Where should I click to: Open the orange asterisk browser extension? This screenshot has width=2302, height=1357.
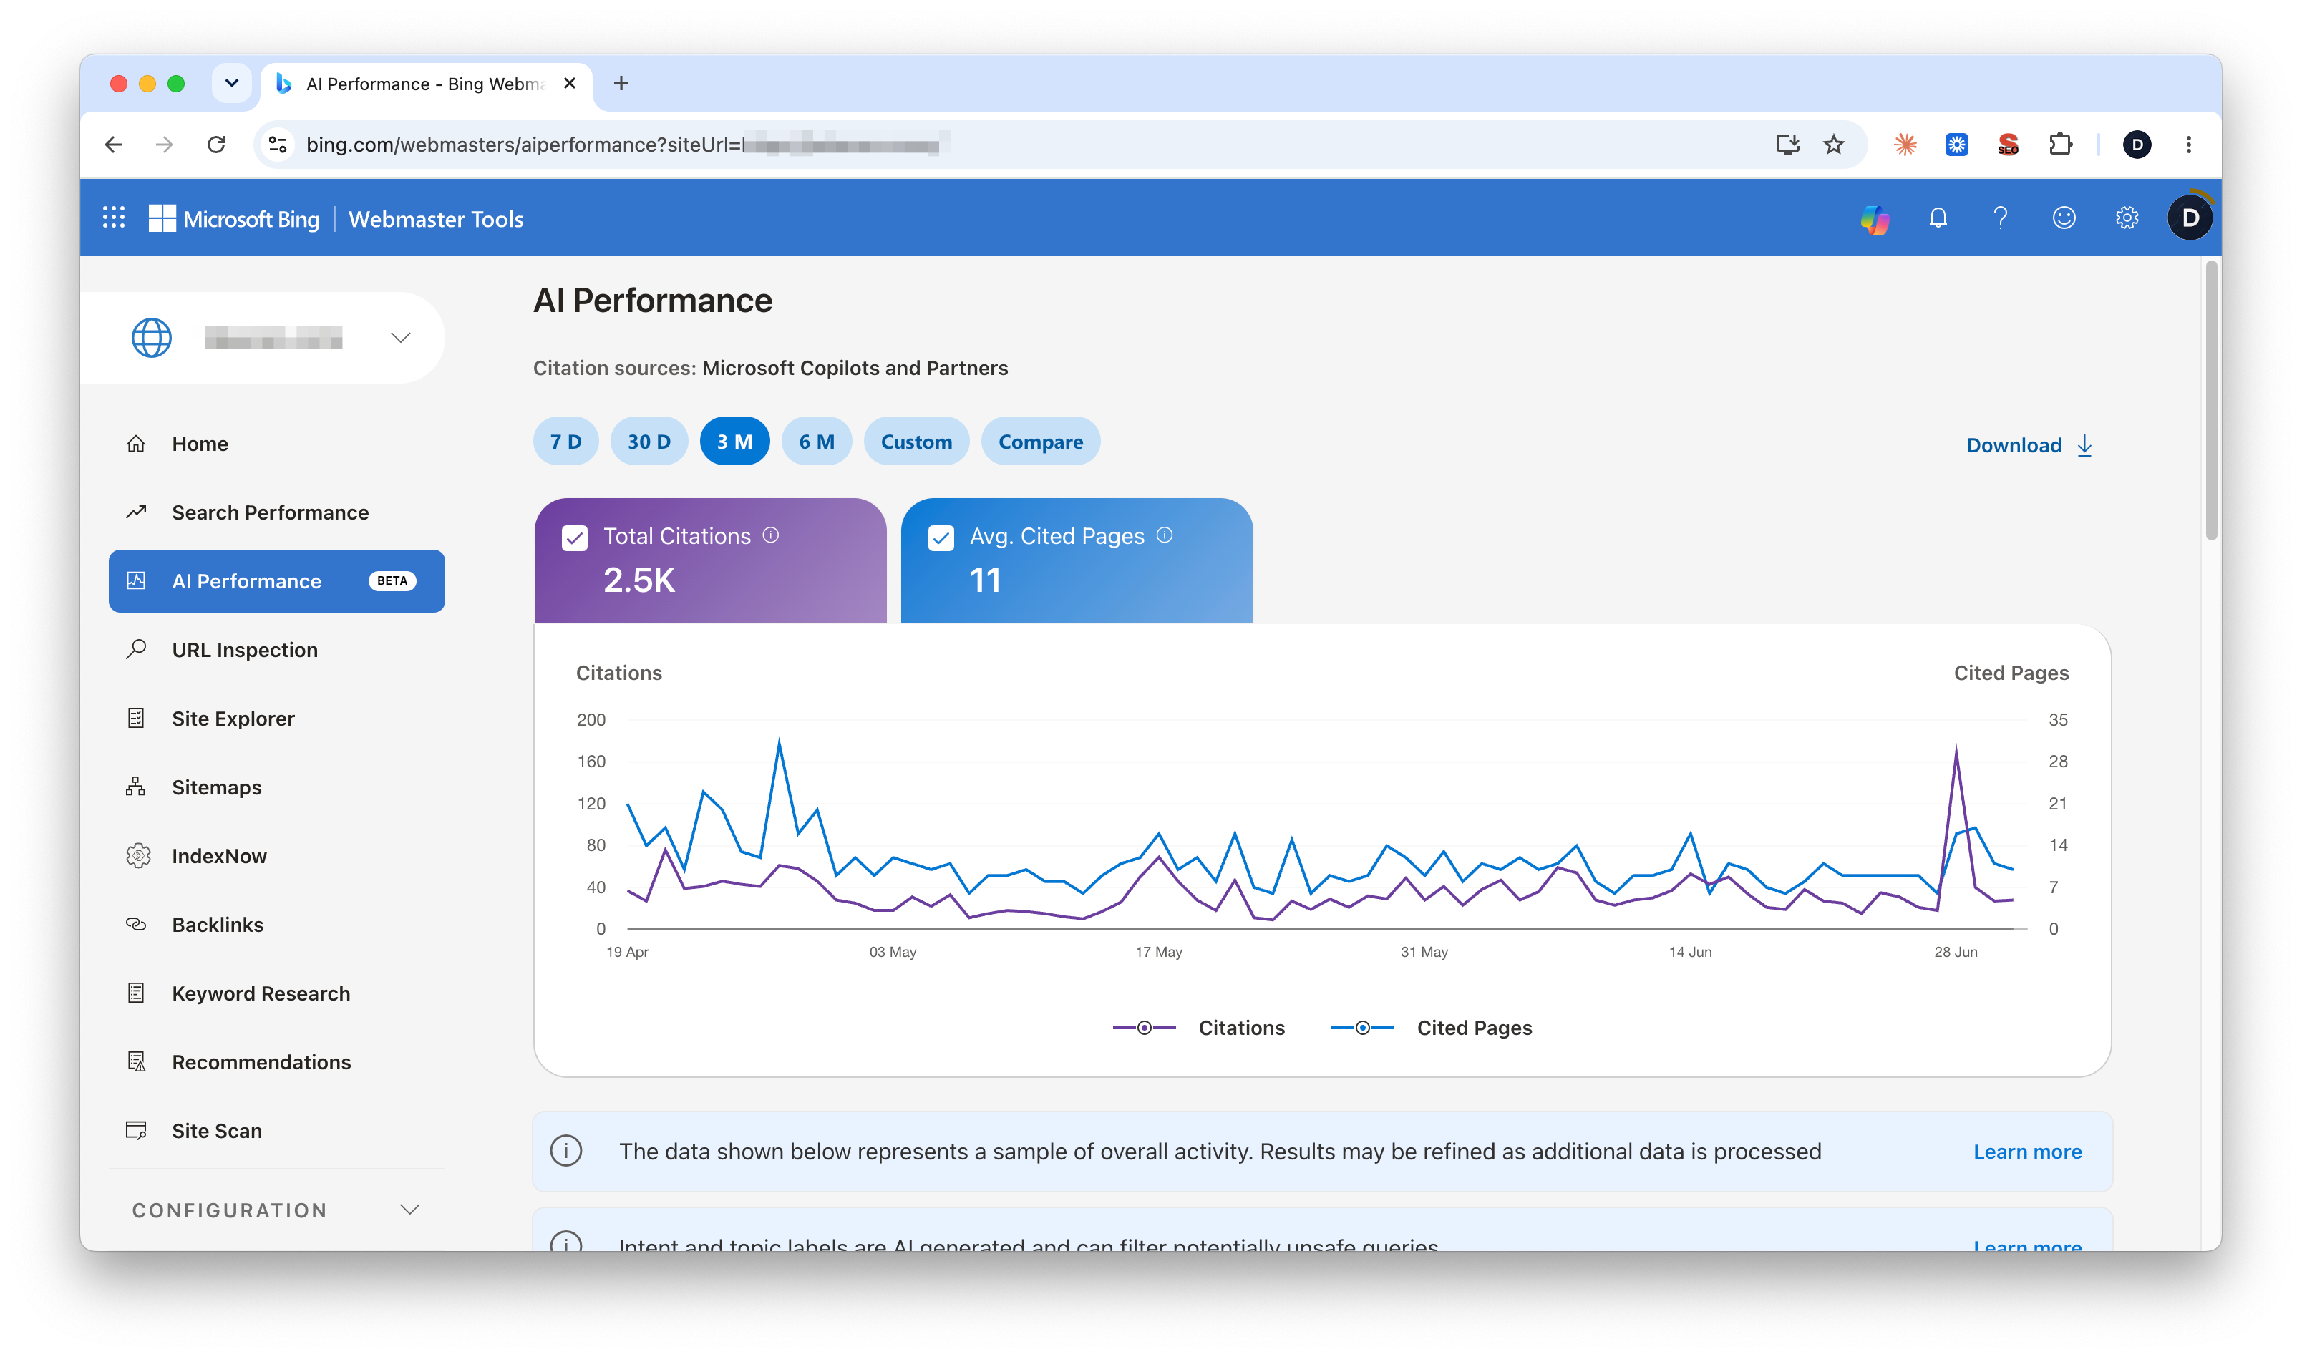click(x=1905, y=145)
